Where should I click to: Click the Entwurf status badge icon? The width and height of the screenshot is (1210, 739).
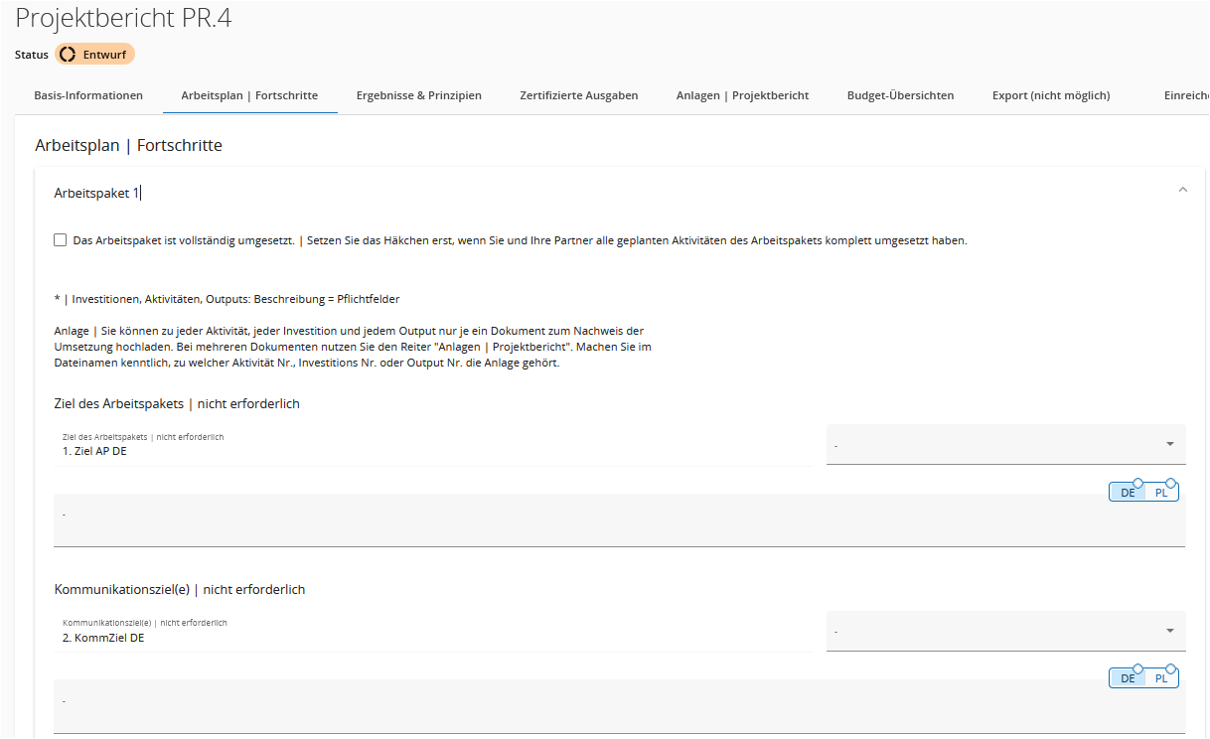[x=68, y=55]
